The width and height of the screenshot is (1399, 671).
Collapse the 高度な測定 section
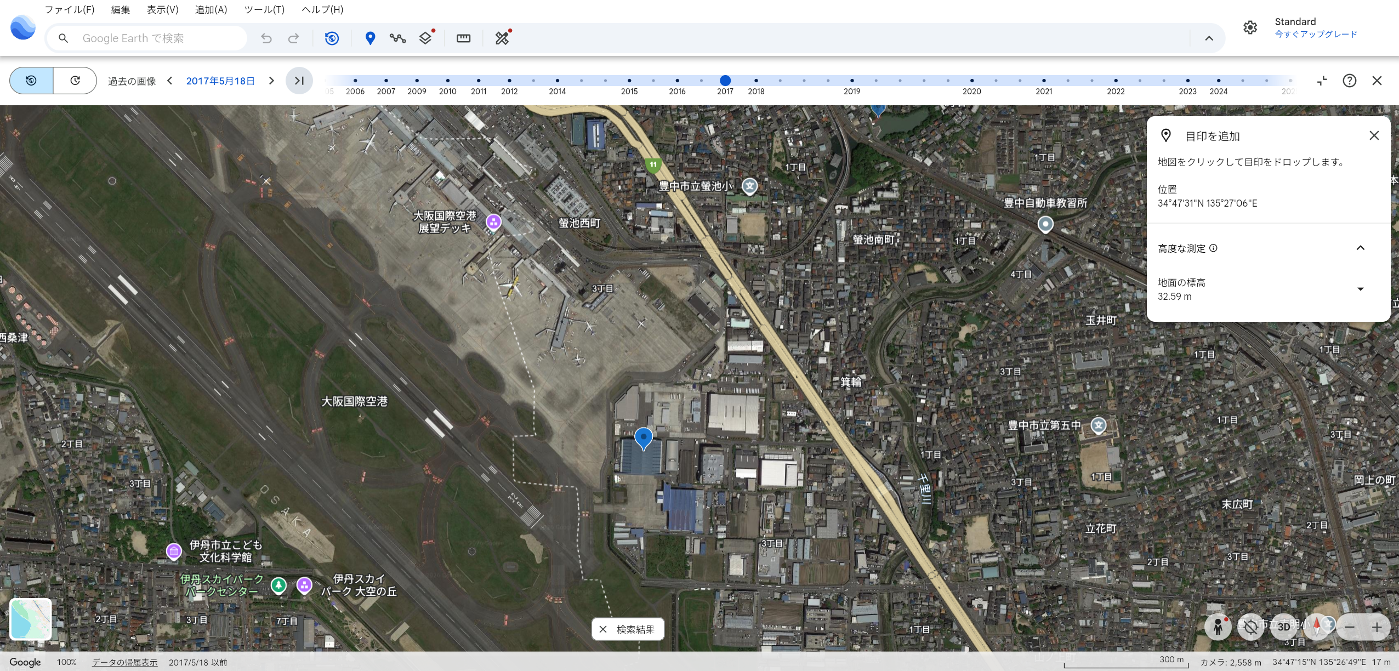click(1360, 248)
